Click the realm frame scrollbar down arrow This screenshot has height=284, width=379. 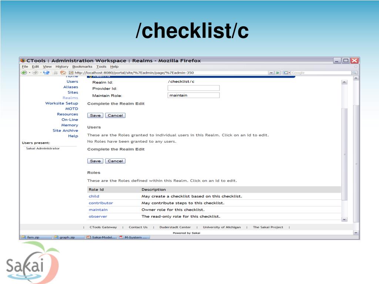point(345,220)
